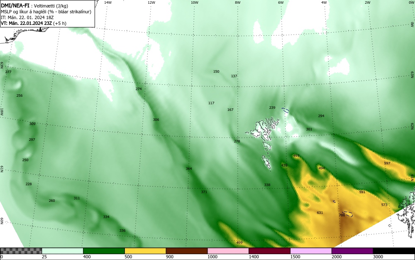This screenshot has width=415, height=260.
Task: Click the 228 value on the map
Action: (29, 184)
